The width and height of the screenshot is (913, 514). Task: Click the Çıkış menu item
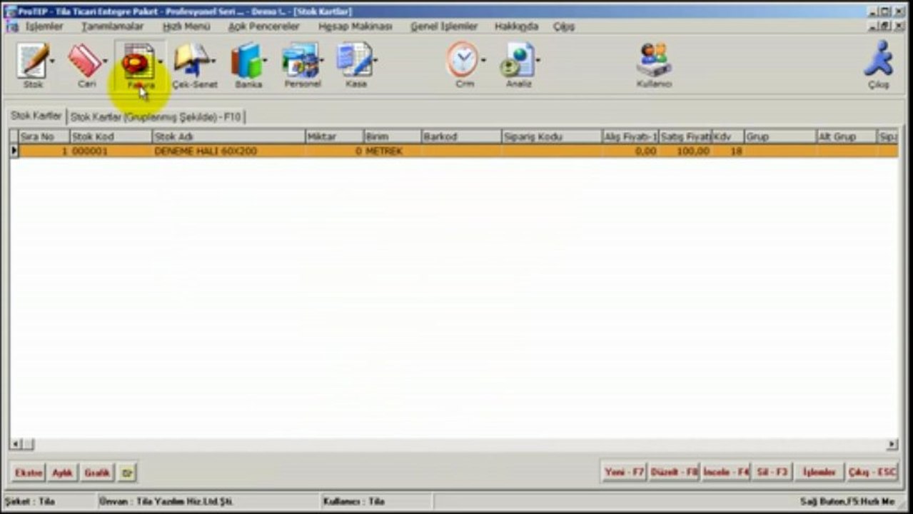563,26
